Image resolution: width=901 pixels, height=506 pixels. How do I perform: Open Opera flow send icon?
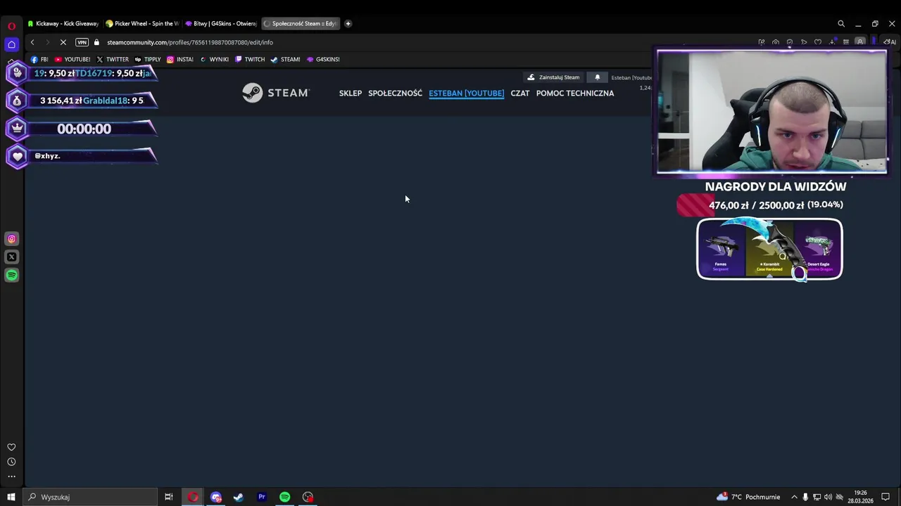(804, 42)
